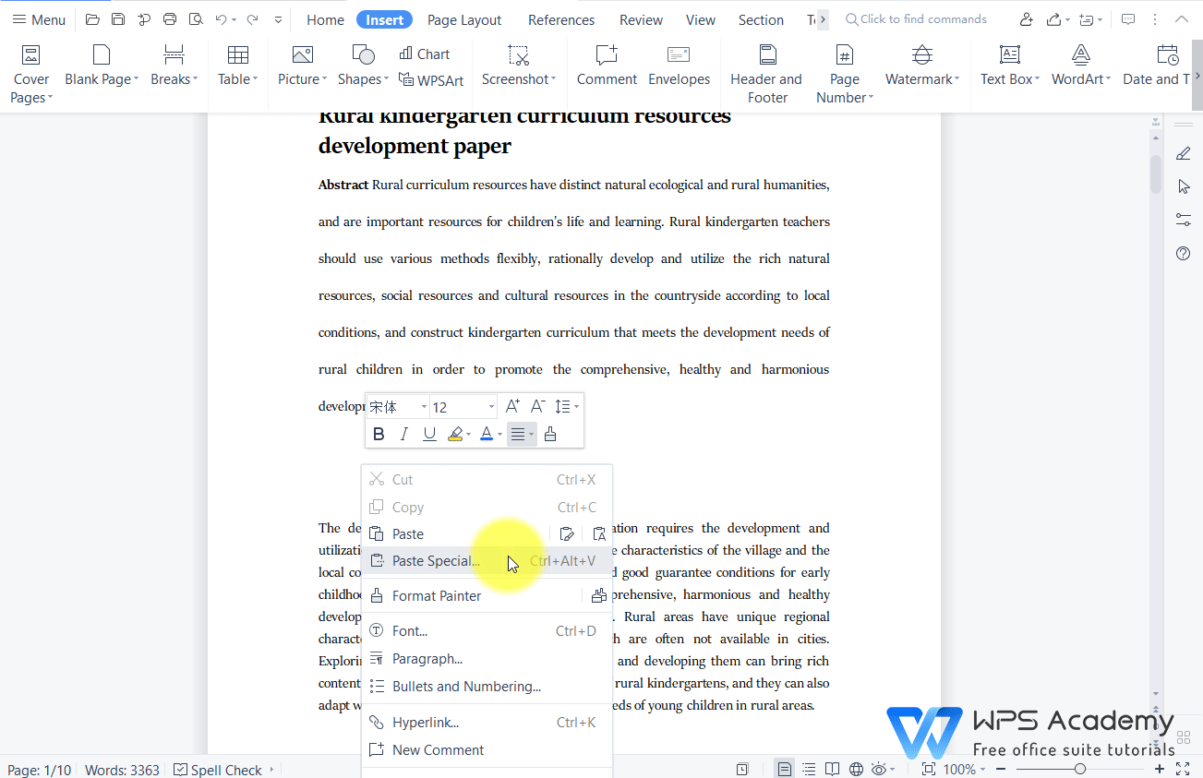Take a Screenshot using the ribbon tool

click(x=515, y=66)
